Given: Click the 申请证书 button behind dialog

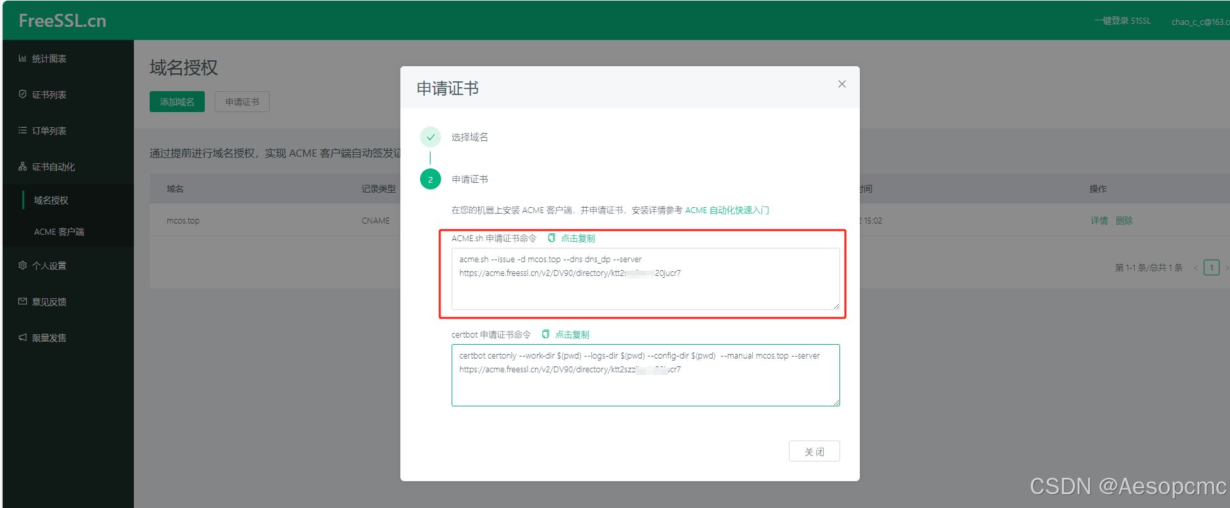Looking at the screenshot, I should click(242, 102).
